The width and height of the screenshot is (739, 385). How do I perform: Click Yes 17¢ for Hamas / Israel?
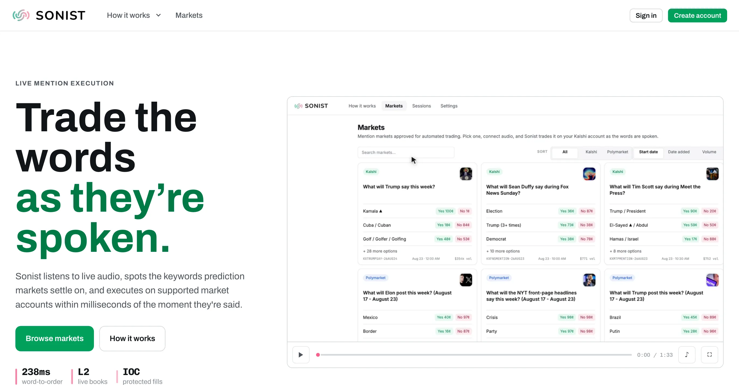tap(690, 239)
